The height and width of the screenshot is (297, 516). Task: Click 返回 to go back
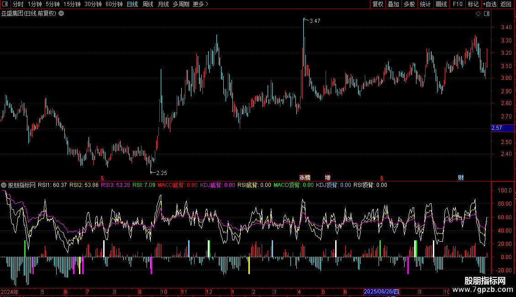click(506, 4)
